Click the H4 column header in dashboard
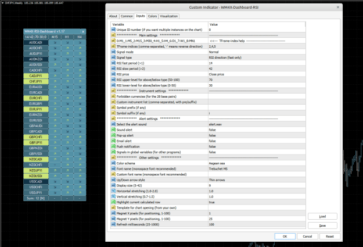 (80, 37)
